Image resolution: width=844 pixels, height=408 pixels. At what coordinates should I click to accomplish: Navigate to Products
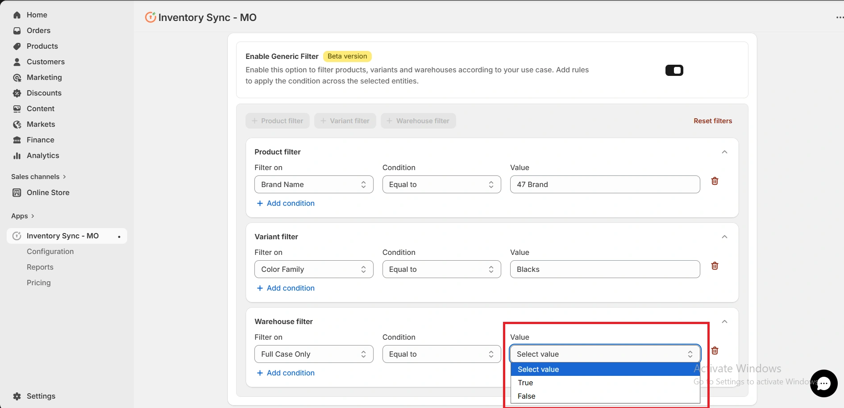(x=42, y=46)
